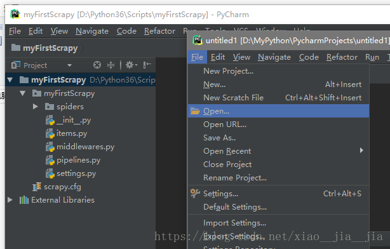Open the Project view dropdown arrow
This screenshot has width=390, height=249.
[69, 65]
